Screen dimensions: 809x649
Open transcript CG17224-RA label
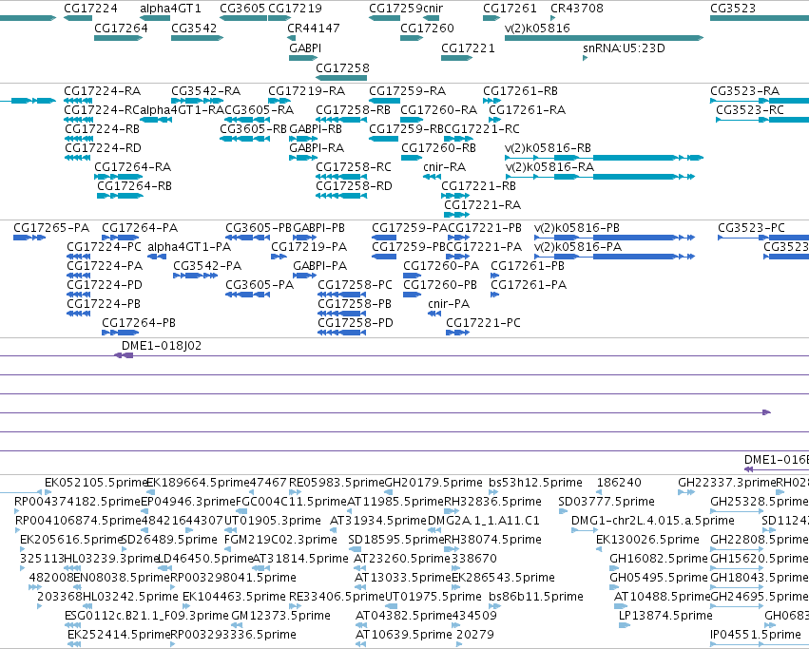(x=102, y=91)
